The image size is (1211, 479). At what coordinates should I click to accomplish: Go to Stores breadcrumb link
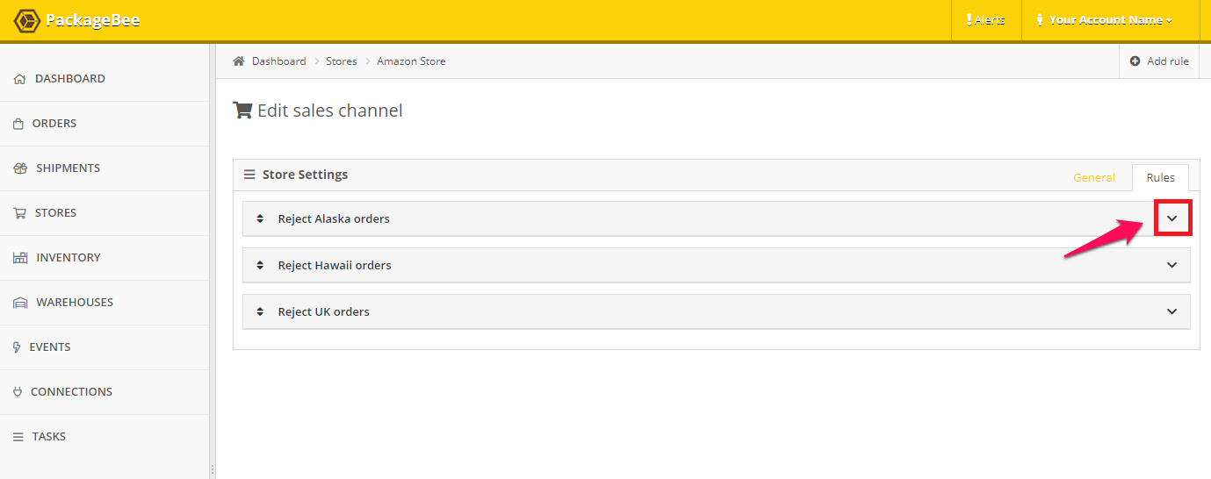(342, 61)
